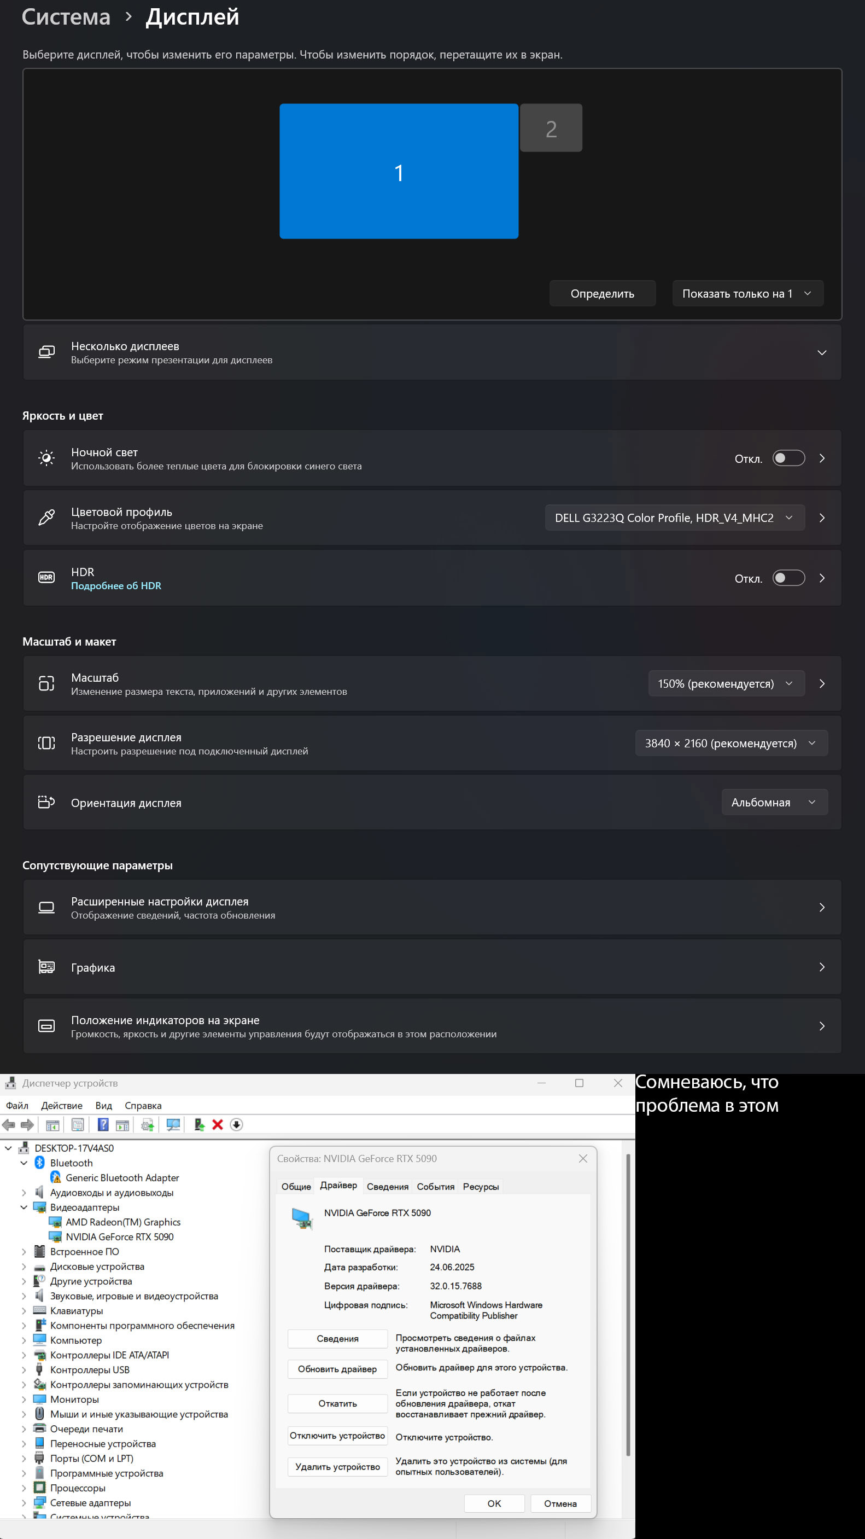
Task: Click the update driver toolbar icon with green arrow
Action: pos(200,1125)
